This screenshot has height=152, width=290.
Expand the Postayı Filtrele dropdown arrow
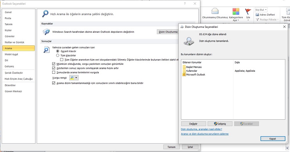point(278,20)
